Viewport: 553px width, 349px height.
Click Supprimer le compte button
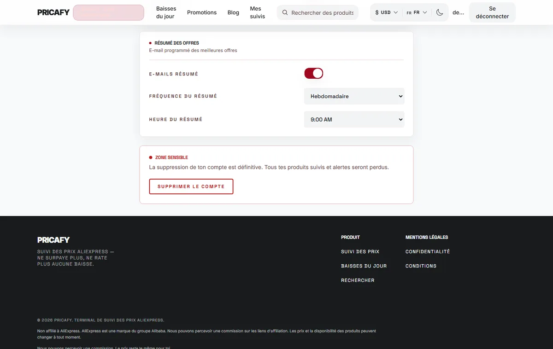point(191,186)
